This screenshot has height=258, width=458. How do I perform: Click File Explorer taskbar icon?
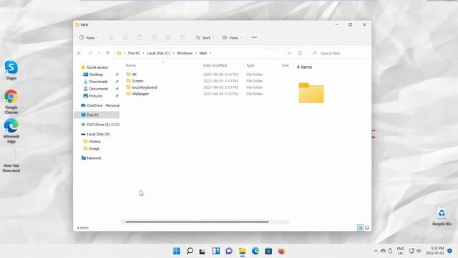242,251
